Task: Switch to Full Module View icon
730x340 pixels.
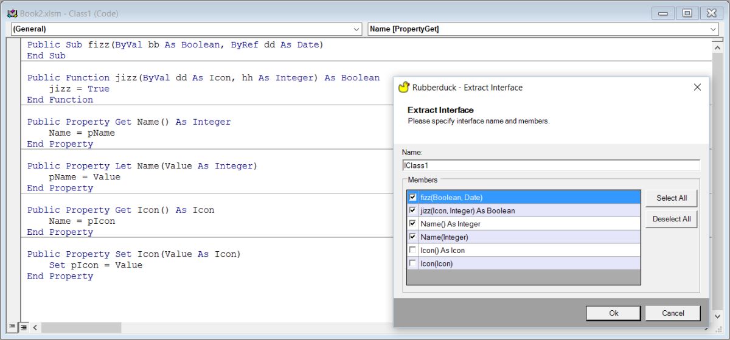Action: [23, 327]
